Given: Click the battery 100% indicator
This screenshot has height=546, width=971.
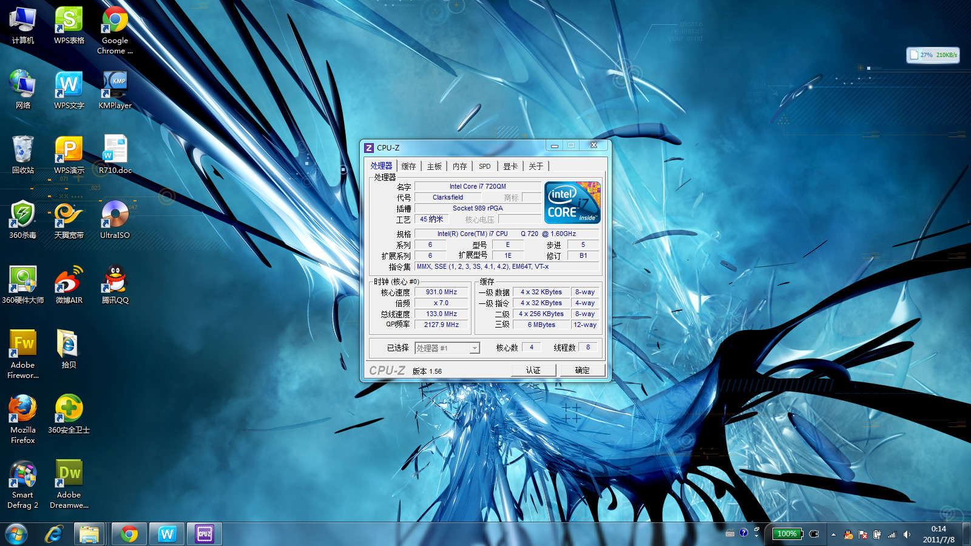Looking at the screenshot, I should 788,534.
